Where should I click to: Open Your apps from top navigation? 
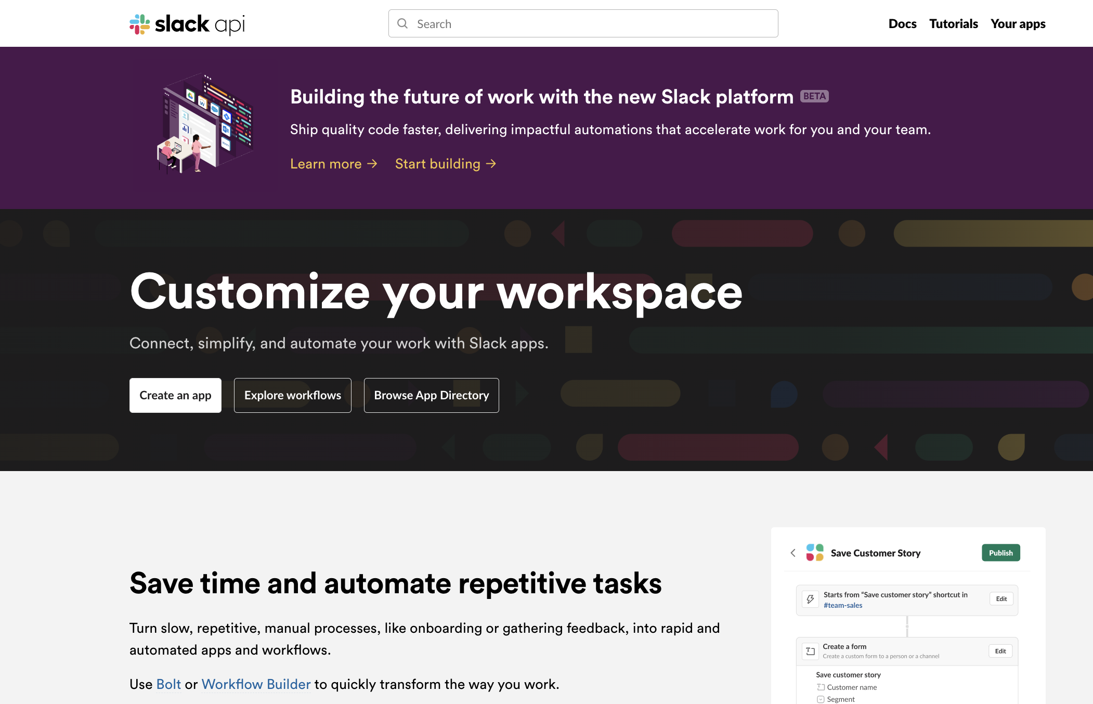coord(1018,24)
